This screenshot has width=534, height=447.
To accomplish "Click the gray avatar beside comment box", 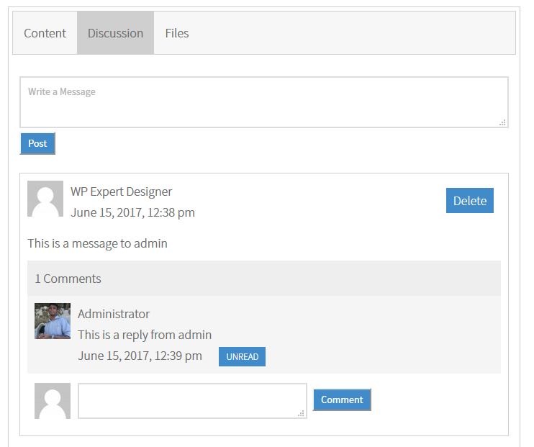I will [x=53, y=401].
